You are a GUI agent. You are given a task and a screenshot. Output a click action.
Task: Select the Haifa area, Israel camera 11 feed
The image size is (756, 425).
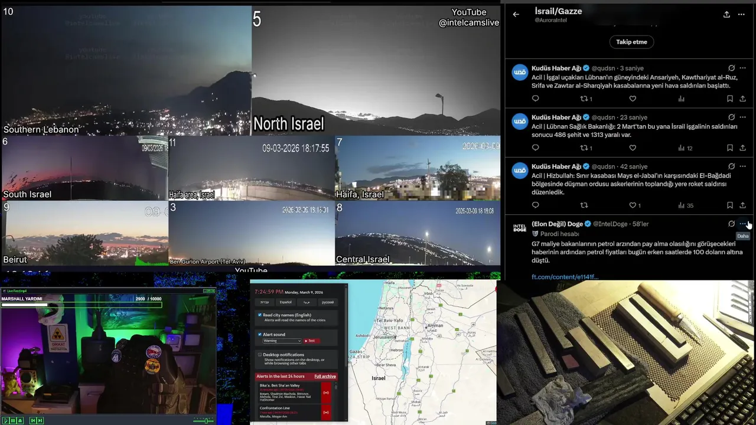pos(252,168)
